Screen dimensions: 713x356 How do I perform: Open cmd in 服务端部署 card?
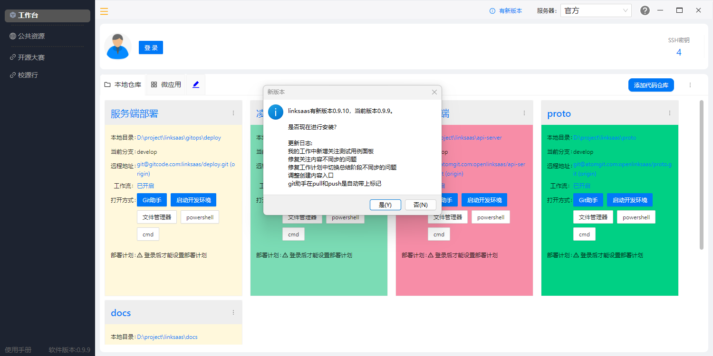coord(148,234)
